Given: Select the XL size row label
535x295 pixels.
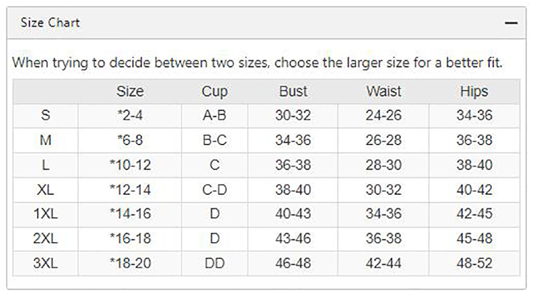Looking at the screenshot, I should (x=46, y=190).
